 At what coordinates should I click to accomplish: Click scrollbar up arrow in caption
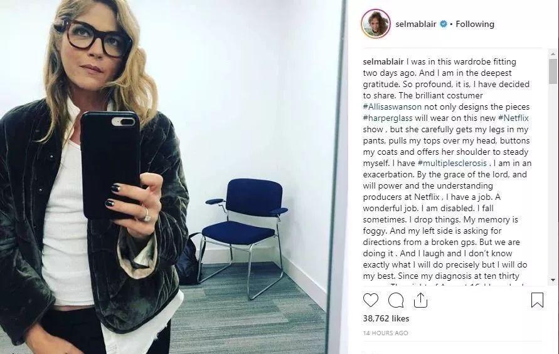(553, 54)
